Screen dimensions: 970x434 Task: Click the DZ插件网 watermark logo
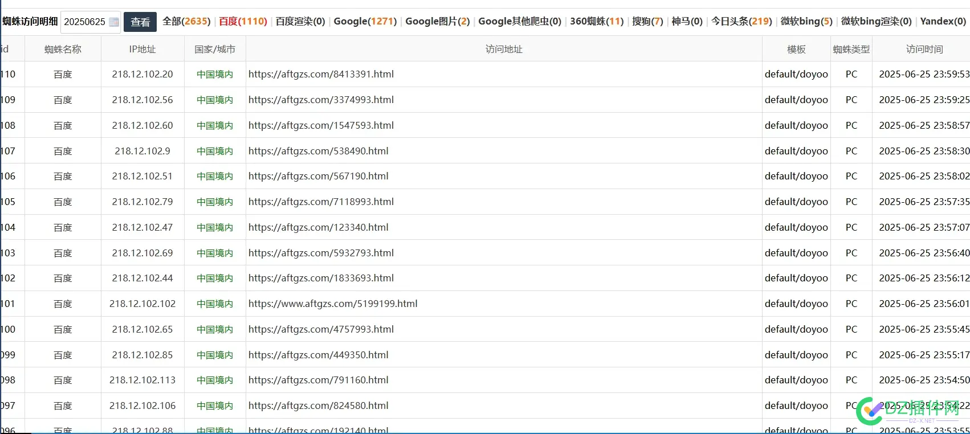(x=909, y=410)
